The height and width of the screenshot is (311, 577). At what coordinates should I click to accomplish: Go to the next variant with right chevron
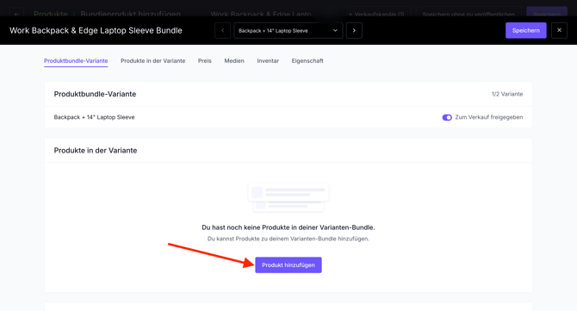(354, 30)
